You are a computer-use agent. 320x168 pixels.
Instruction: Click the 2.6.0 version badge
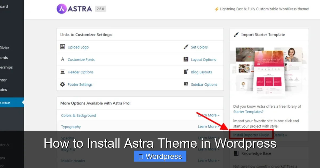tap(100, 9)
